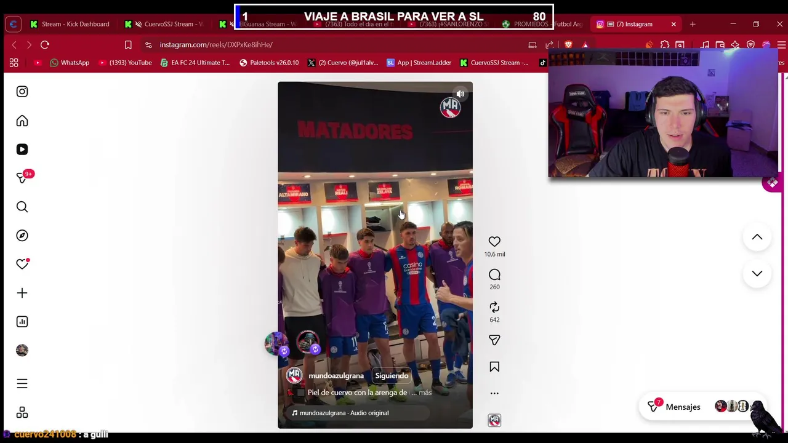
Task: Open mundoazulgrana profile from username
Action: [336, 375]
